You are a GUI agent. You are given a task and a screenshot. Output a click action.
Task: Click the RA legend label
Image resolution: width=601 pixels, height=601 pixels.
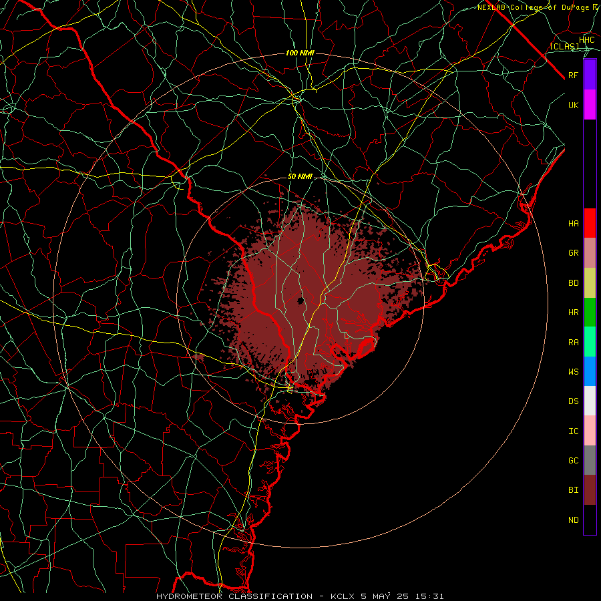coord(573,342)
